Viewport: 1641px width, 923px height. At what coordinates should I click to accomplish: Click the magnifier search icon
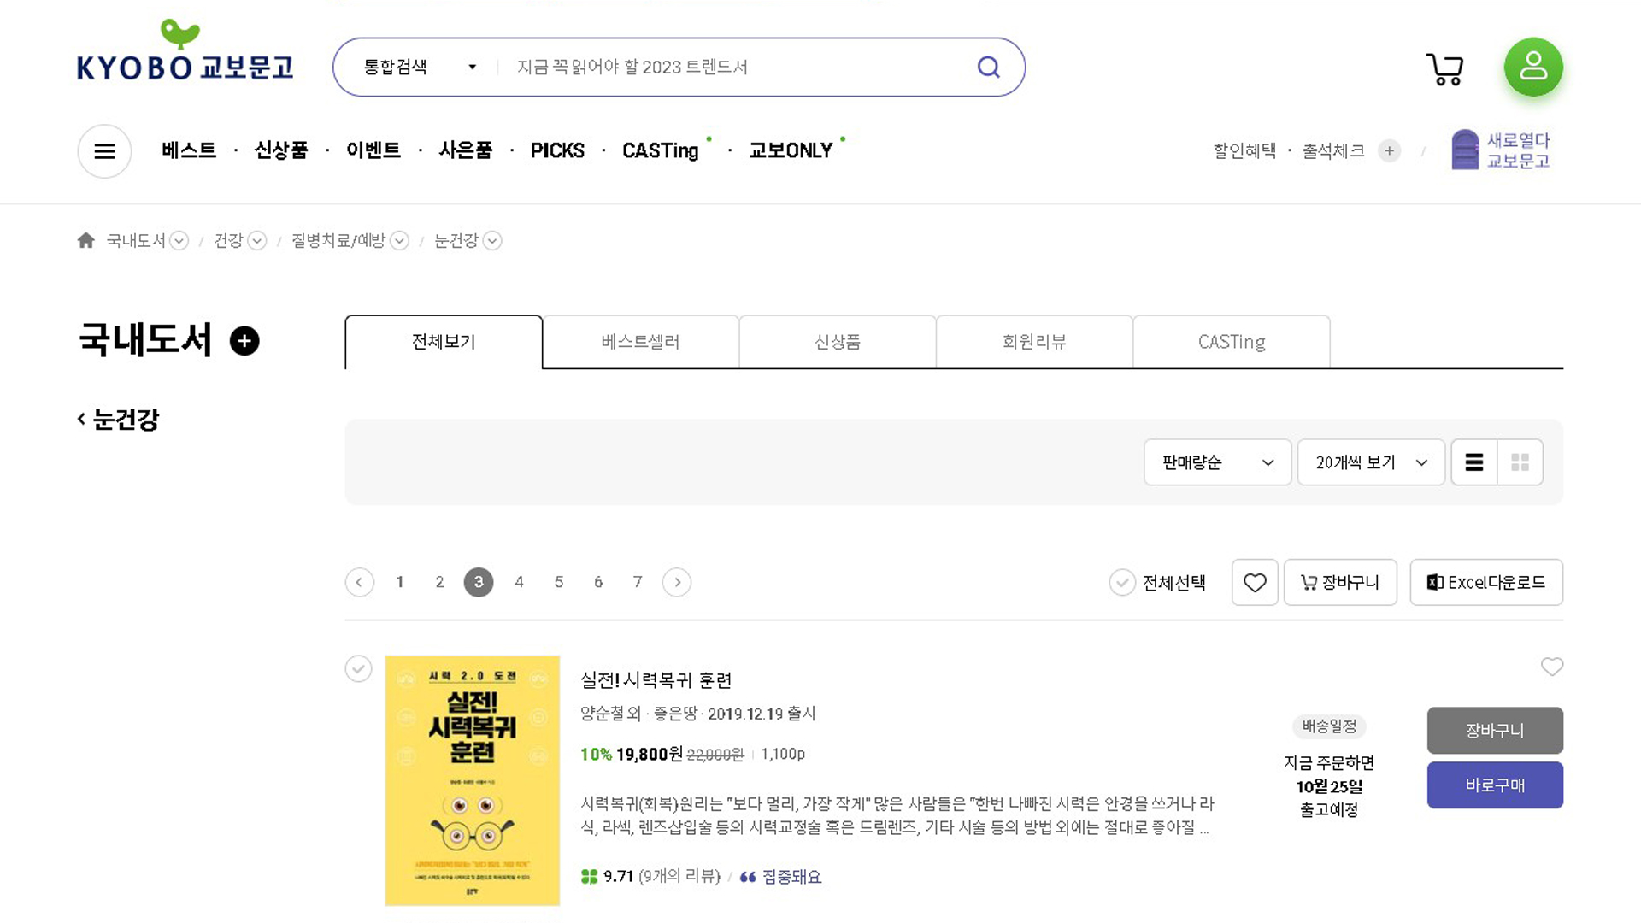click(989, 67)
